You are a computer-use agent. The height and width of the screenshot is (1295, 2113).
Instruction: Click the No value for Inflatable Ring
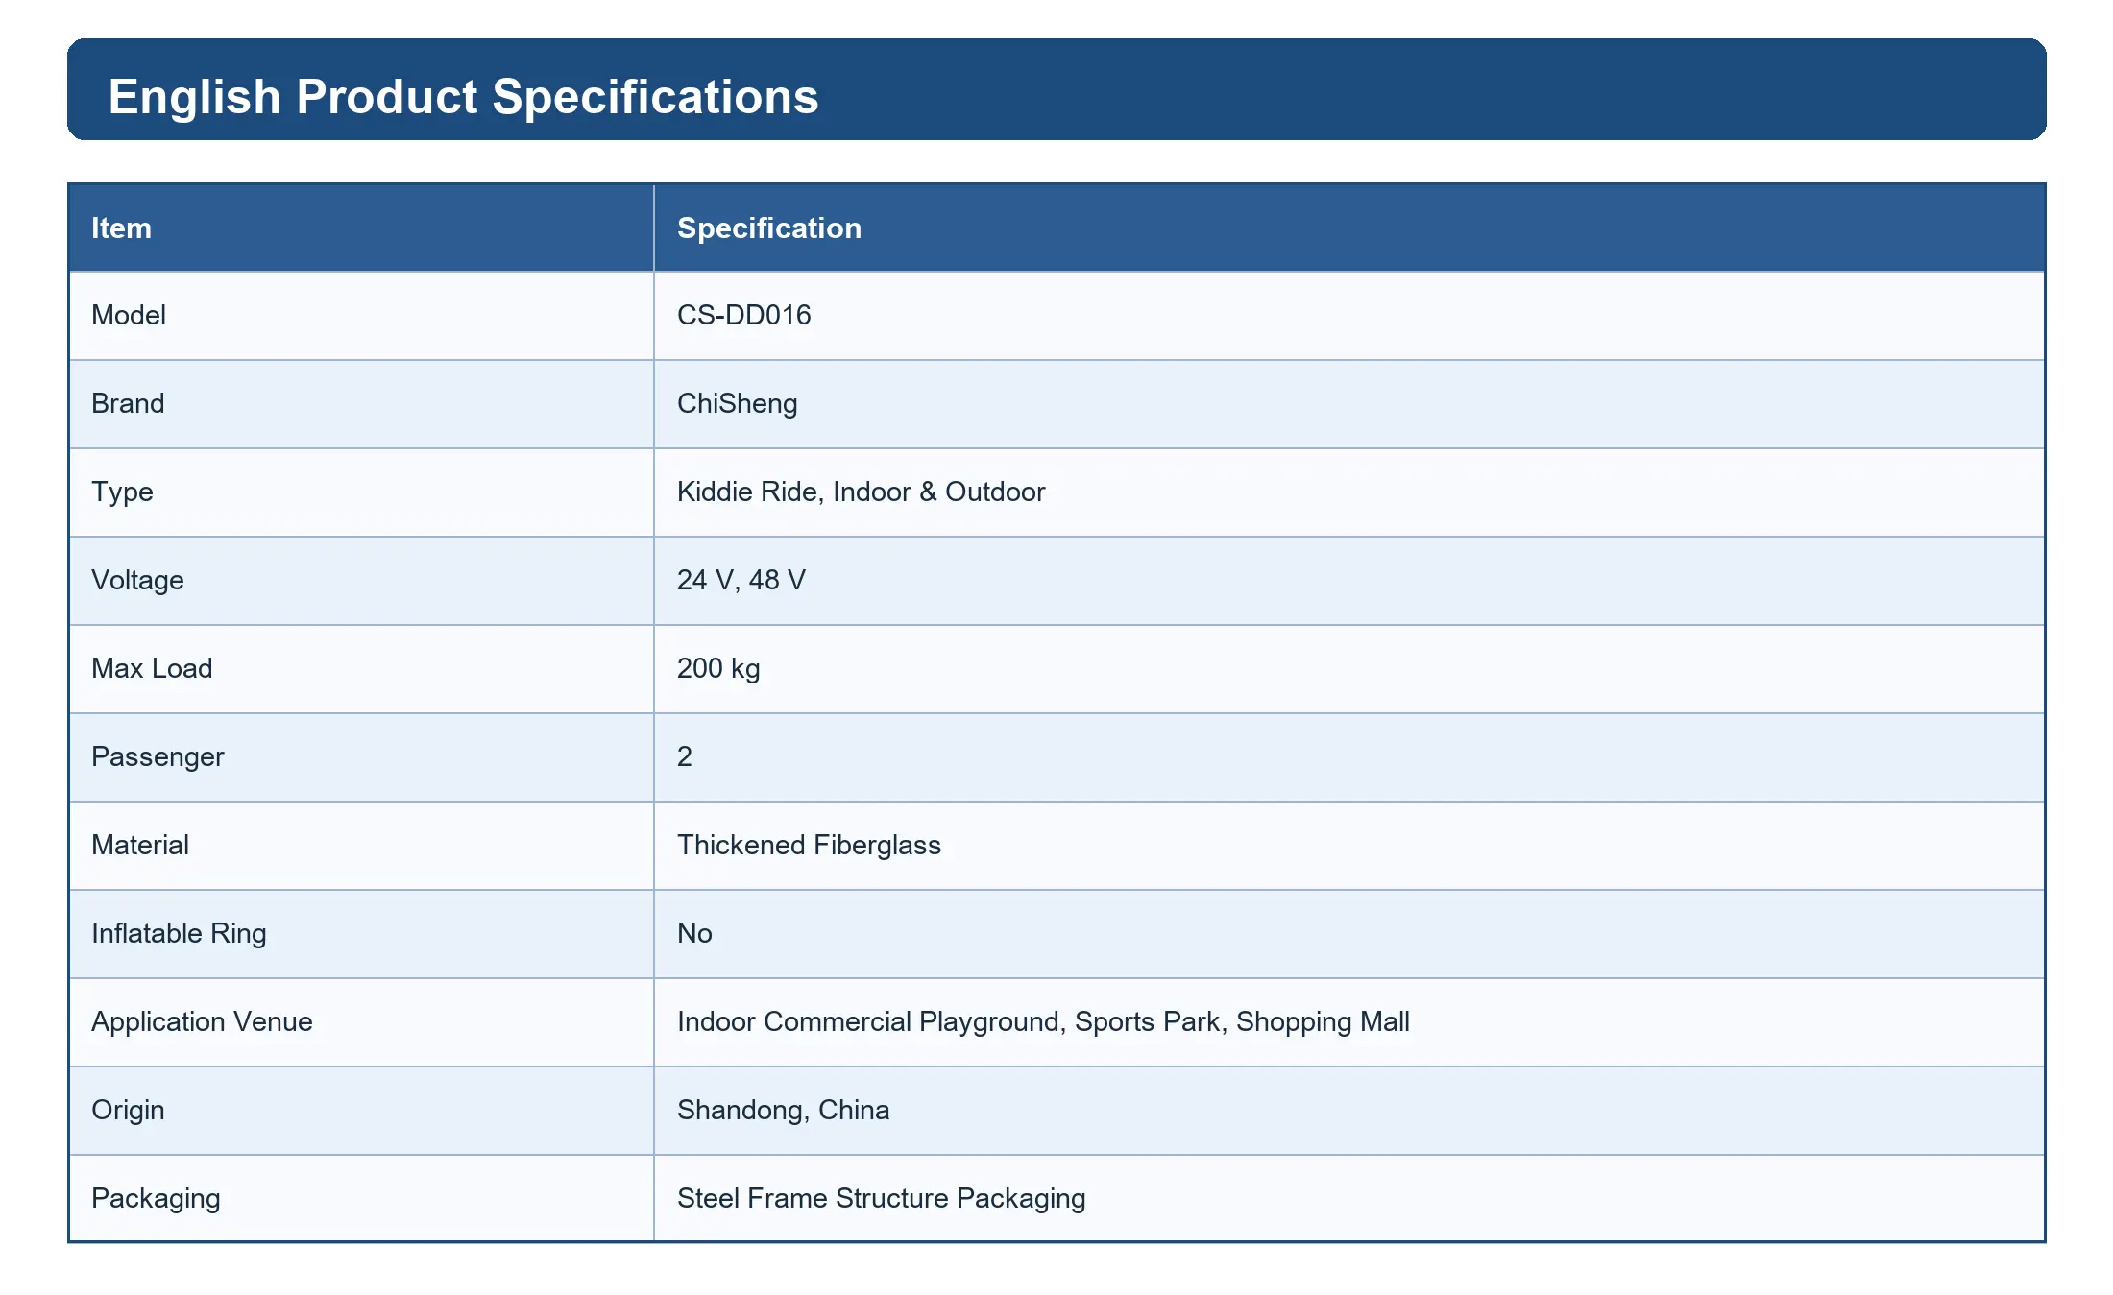click(694, 933)
